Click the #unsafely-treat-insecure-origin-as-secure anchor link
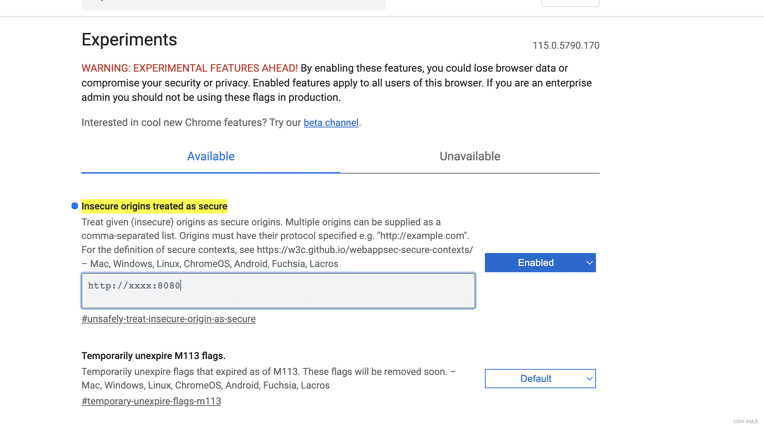This screenshot has width=764, height=427. 168,319
